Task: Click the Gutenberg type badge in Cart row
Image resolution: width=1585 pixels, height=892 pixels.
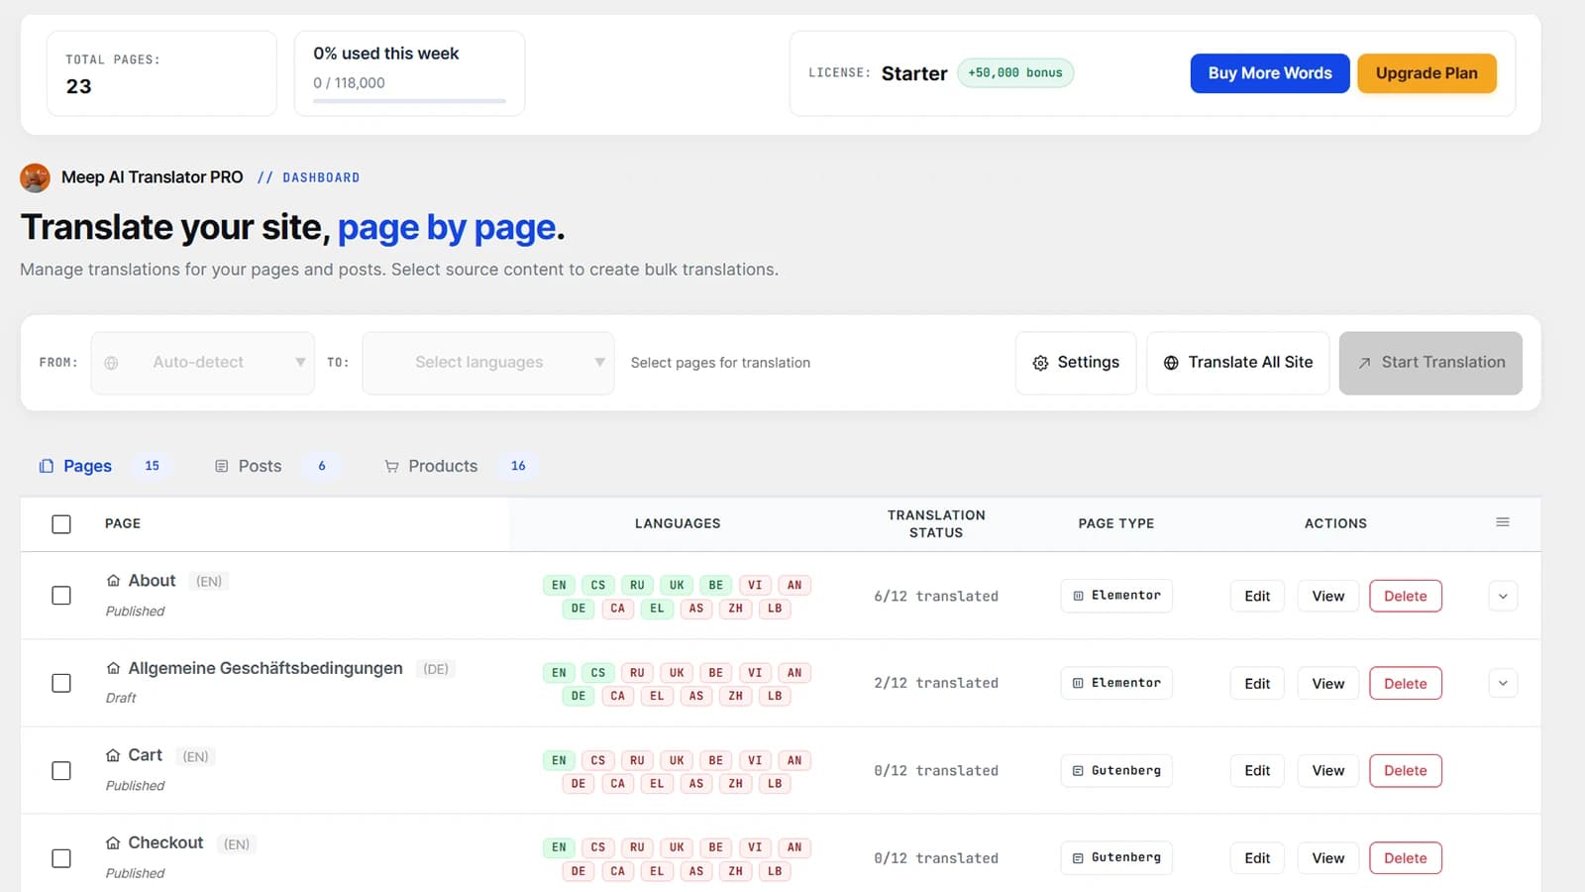Action: coord(1116,770)
